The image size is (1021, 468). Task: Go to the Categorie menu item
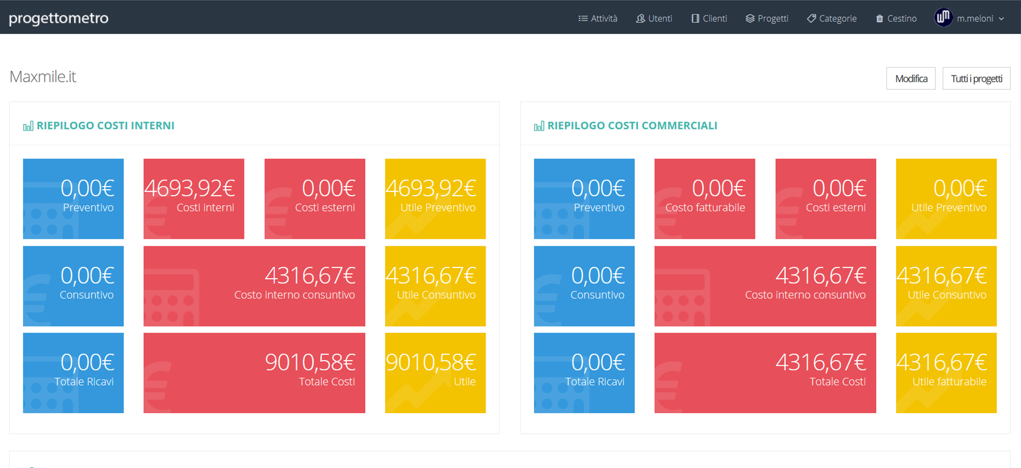point(838,19)
